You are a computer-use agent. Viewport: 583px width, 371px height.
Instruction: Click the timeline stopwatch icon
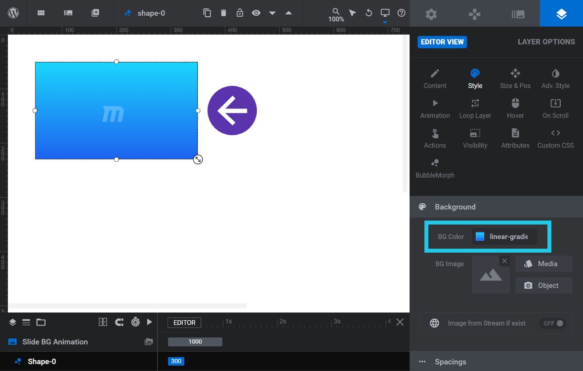coord(135,322)
